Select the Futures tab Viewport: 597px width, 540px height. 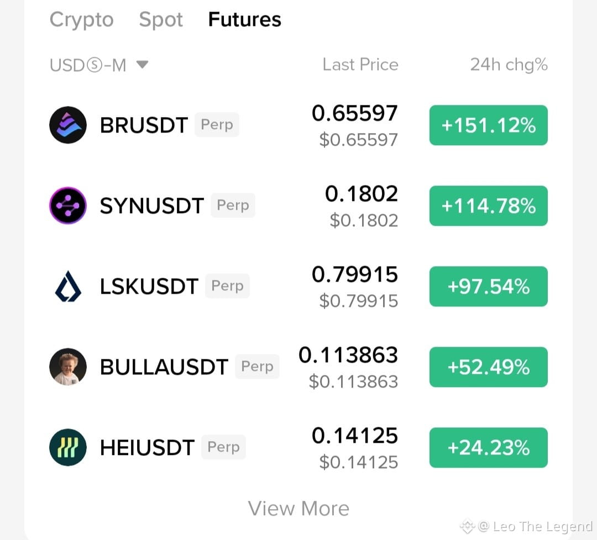[245, 19]
